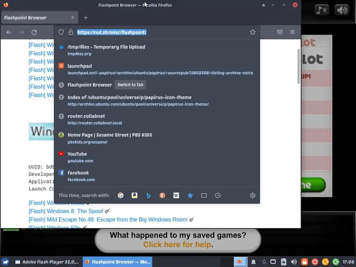The width and height of the screenshot is (356, 267).
Task: Check battery power tray icon
Action: (x=284, y=262)
